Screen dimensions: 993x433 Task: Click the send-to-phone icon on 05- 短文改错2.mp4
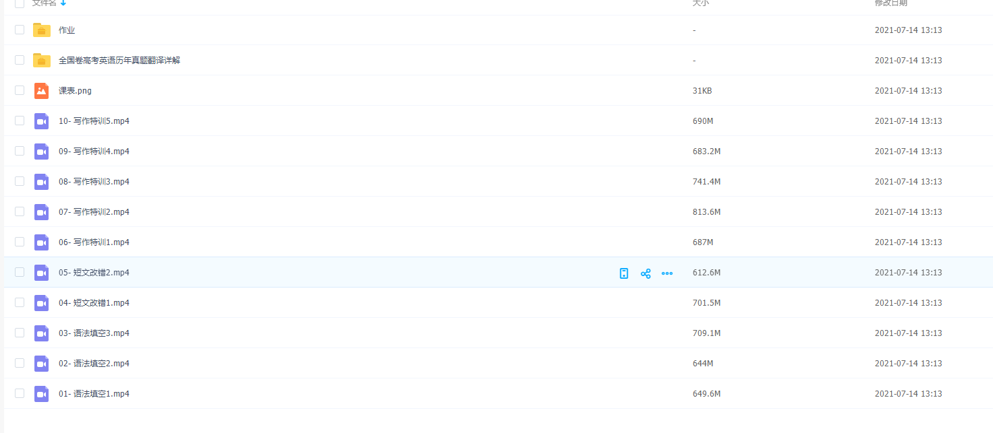coord(624,273)
